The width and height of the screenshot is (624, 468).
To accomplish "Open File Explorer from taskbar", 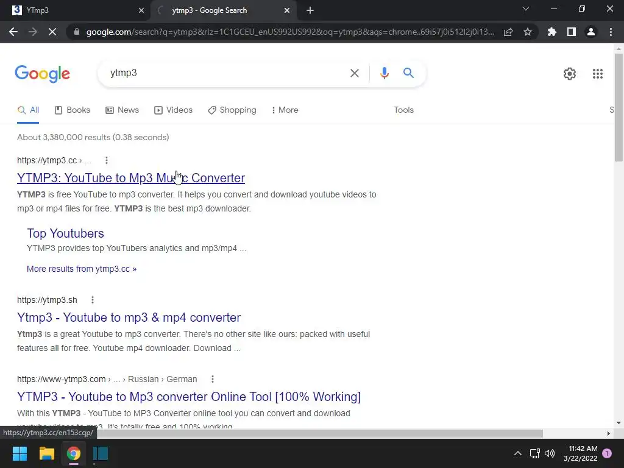I will [46, 453].
